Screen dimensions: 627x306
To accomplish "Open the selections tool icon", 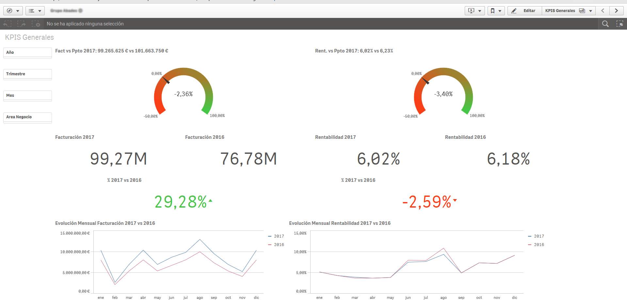I will (x=619, y=24).
